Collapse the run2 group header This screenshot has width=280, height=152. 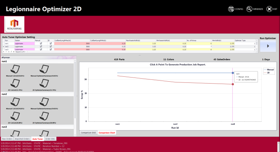click(37, 94)
